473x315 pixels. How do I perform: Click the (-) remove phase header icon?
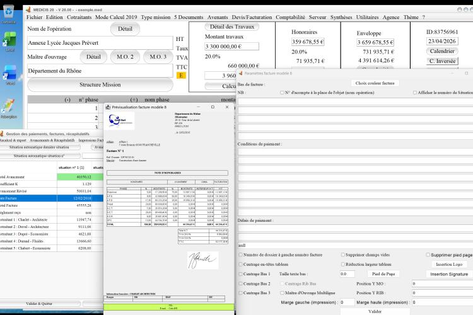67,100
